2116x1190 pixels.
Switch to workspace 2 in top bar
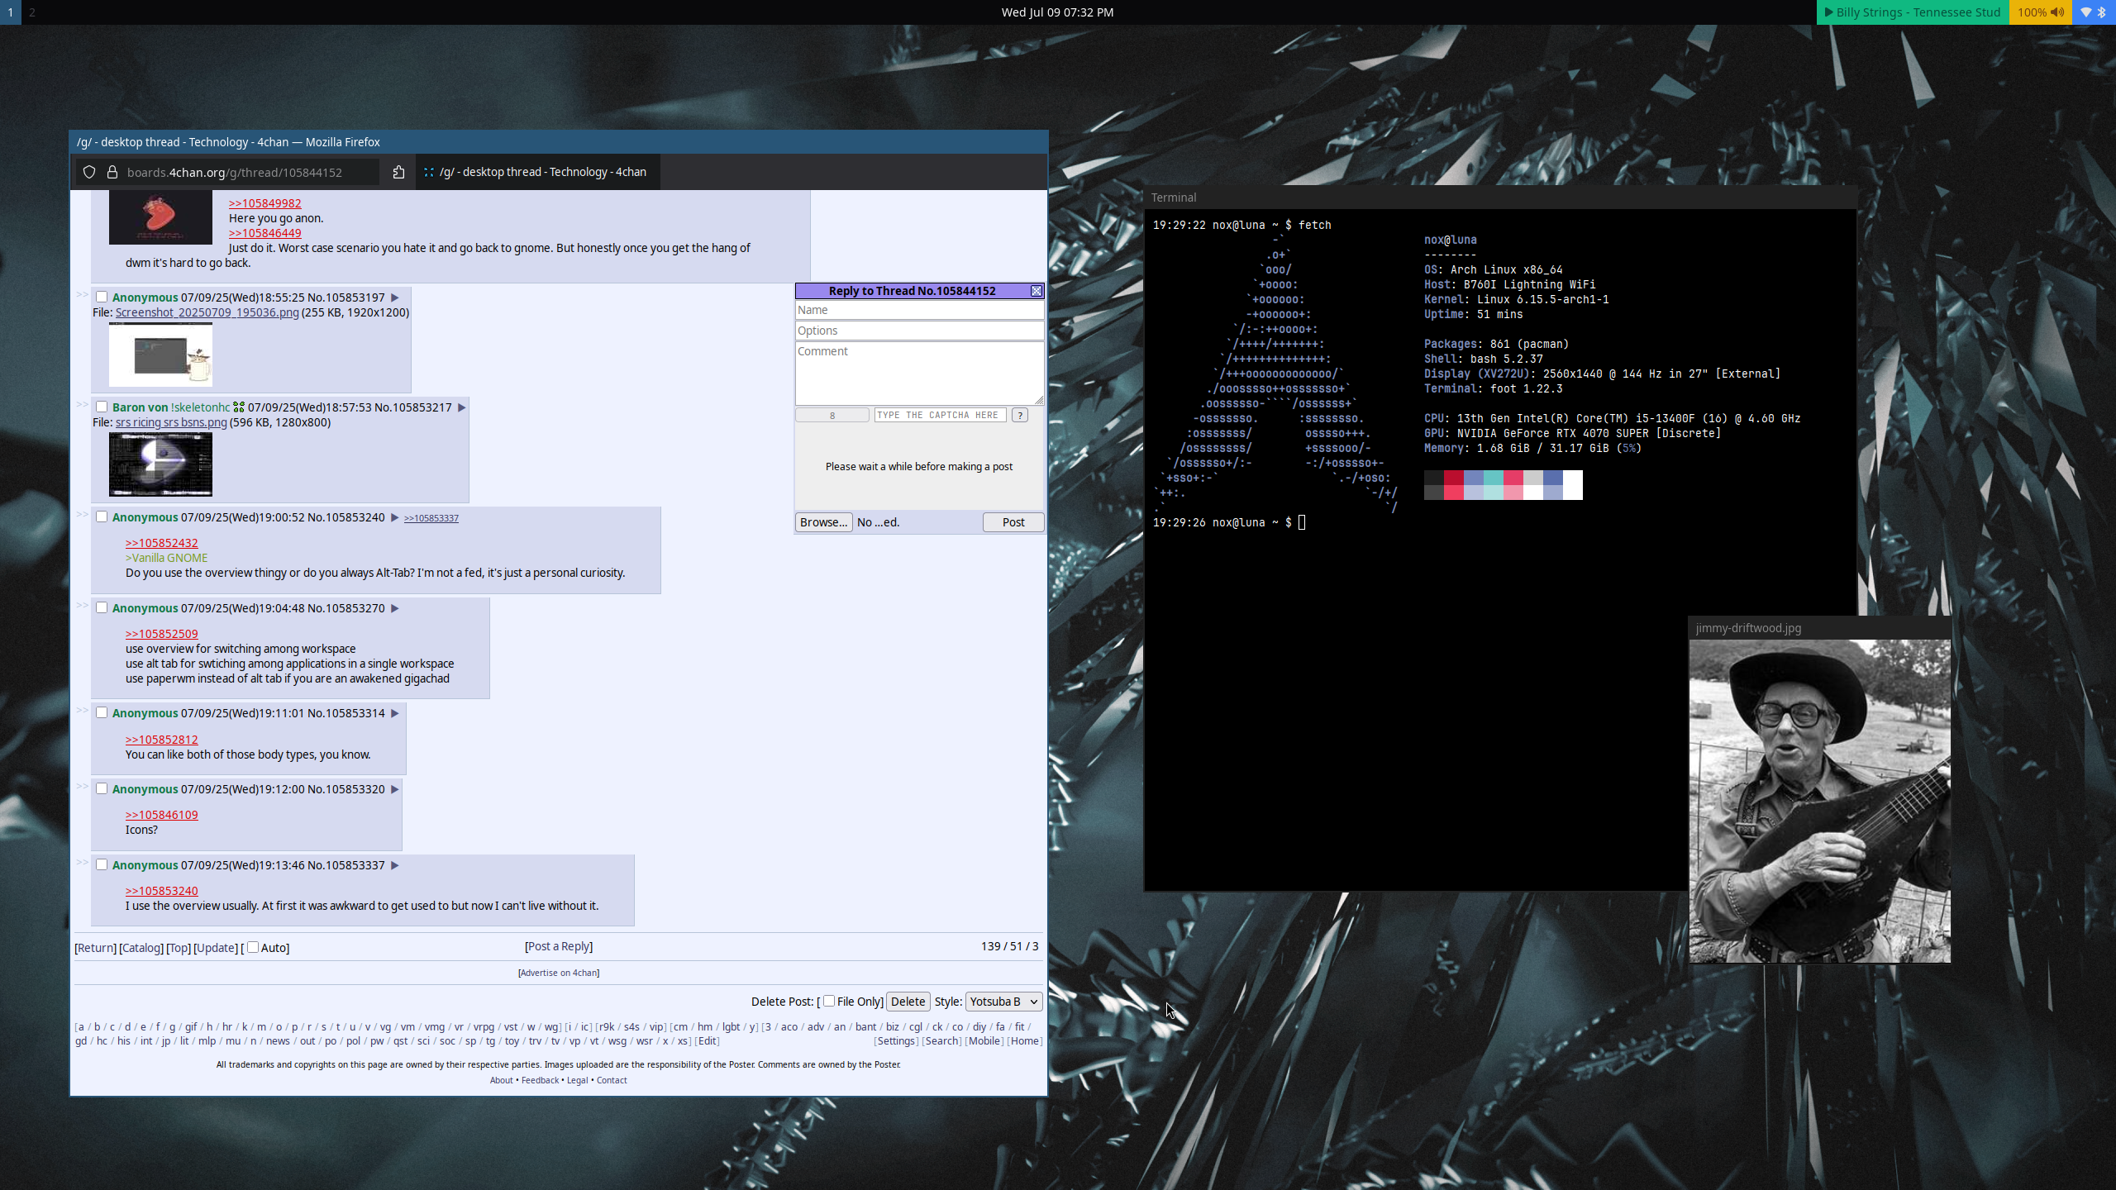[x=32, y=12]
